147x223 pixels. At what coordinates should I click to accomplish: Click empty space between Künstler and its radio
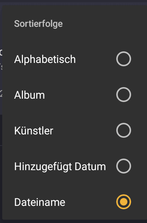tap(84, 130)
